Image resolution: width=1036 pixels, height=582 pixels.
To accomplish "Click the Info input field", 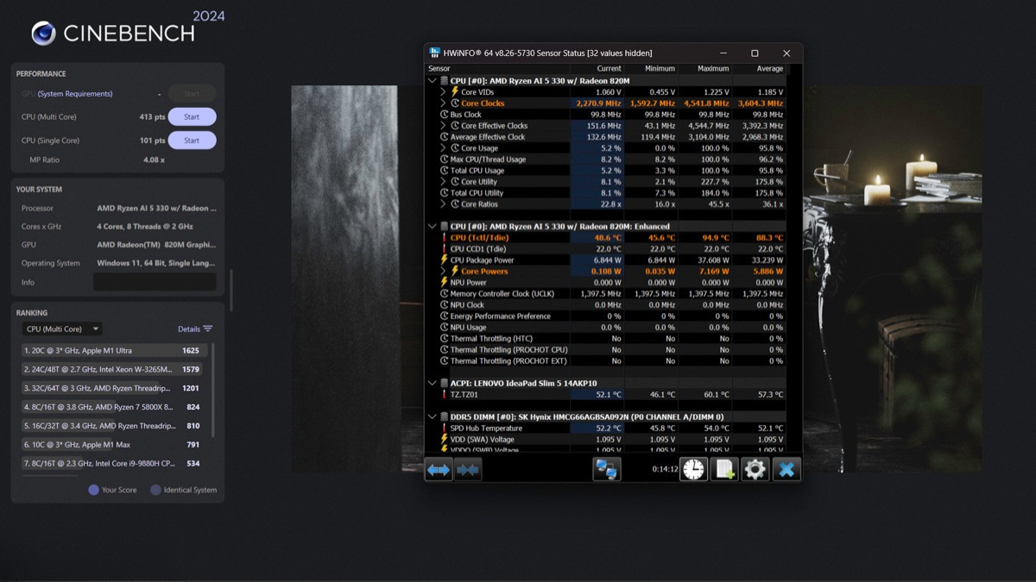I will pos(155,282).
